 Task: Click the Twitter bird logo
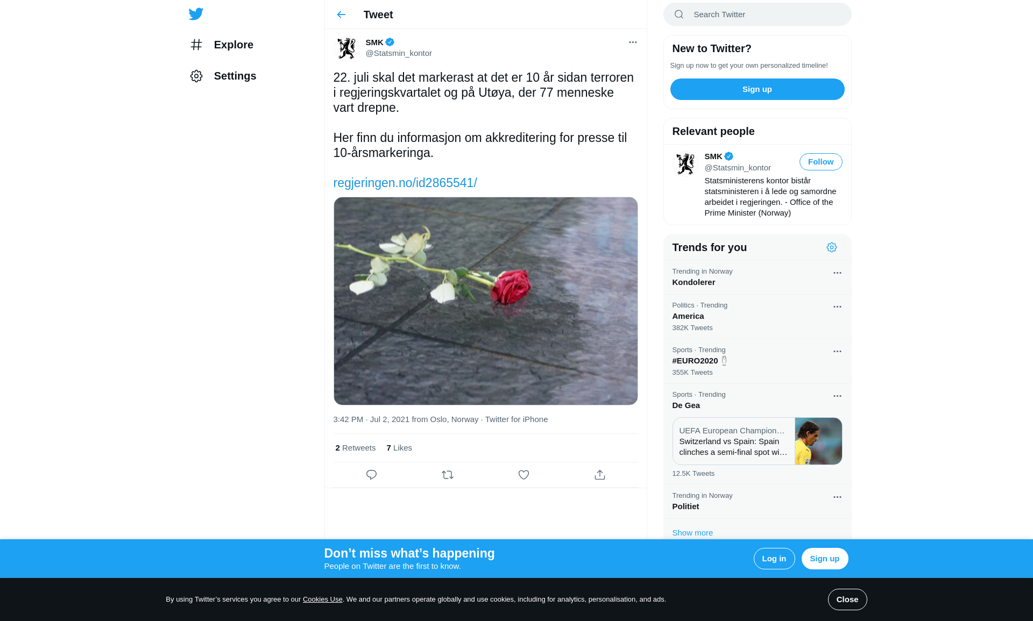tap(196, 14)
